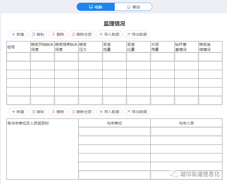Focus the first-row 喷浆压力 input field
This screenshot has width=227, height=184.
point(90,57)
